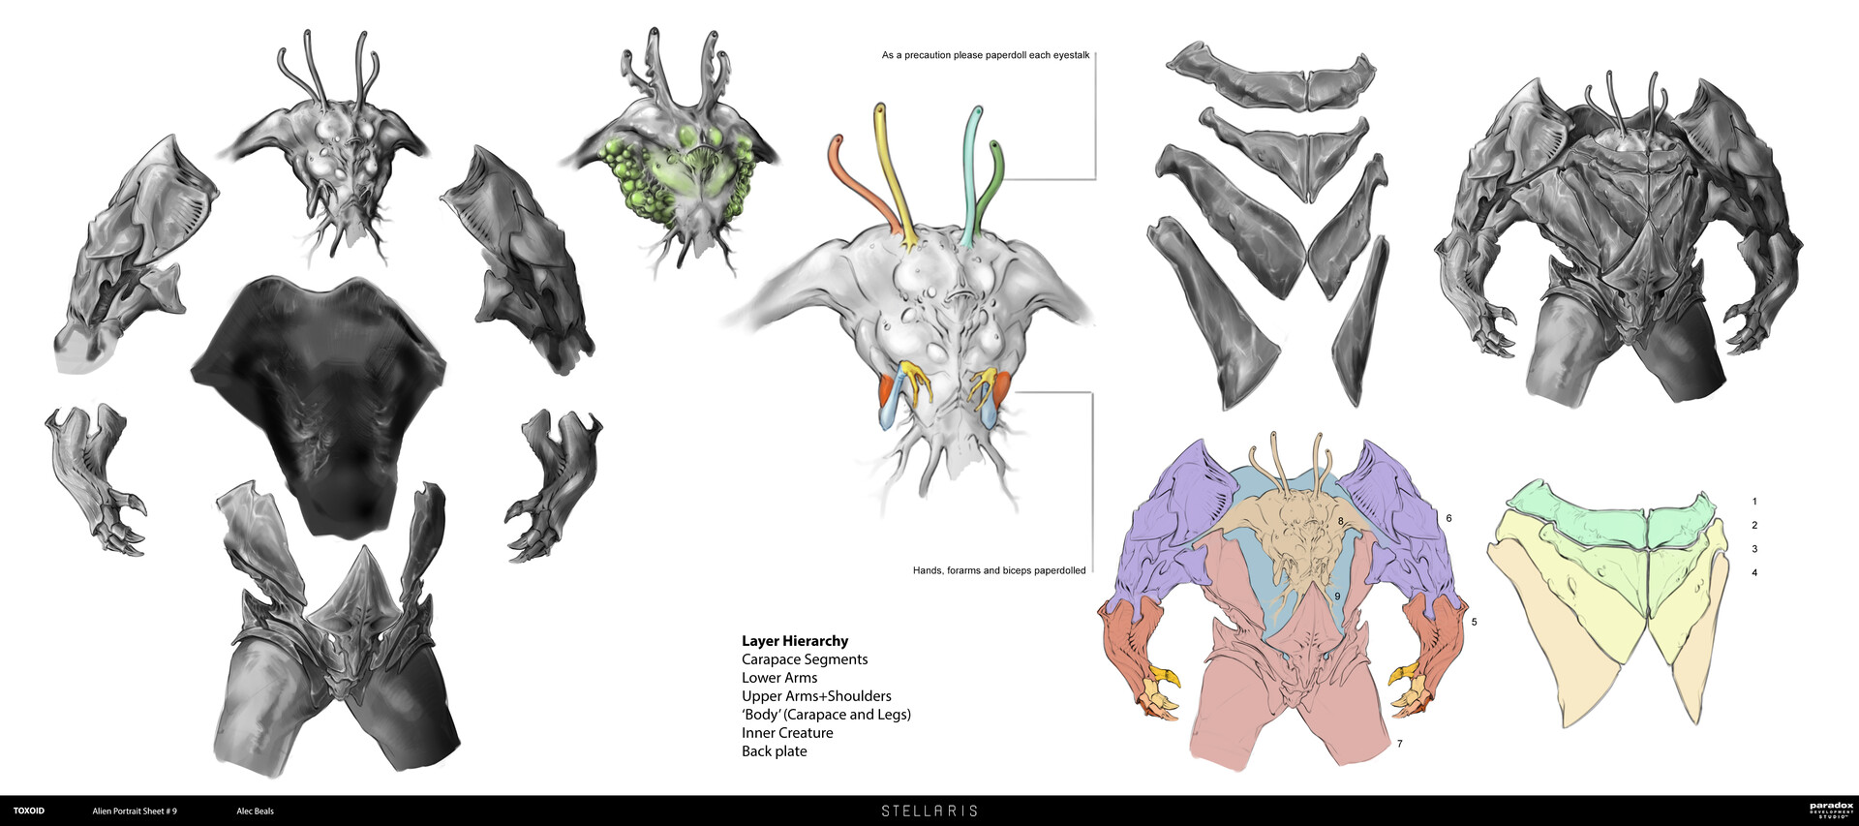The width and height of the screenshot is (1859, 826).
Task: Click label number 1 beside segment diagram
Action: [x=1754, y=502]
